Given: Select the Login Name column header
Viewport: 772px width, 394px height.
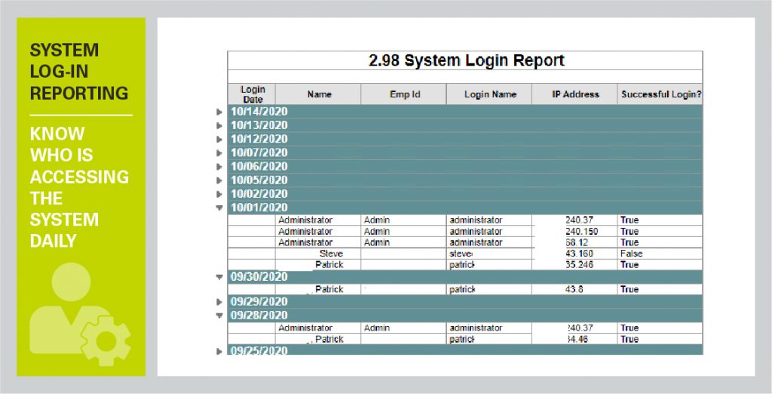Looking at the screenshot, I should (490, 94).
